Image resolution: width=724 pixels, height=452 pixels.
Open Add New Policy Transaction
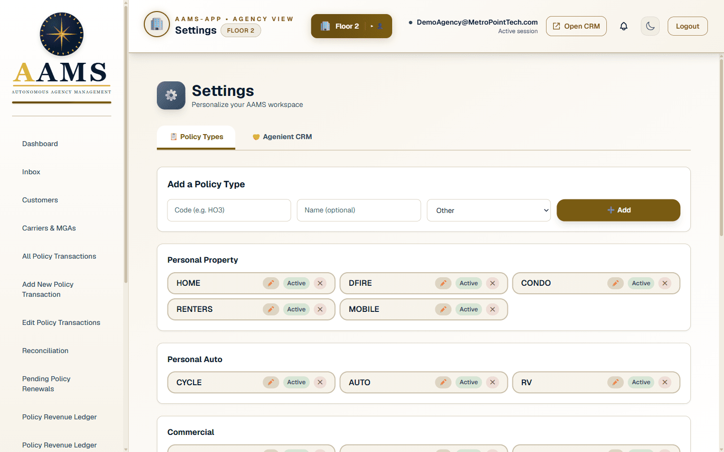[48, 289]
